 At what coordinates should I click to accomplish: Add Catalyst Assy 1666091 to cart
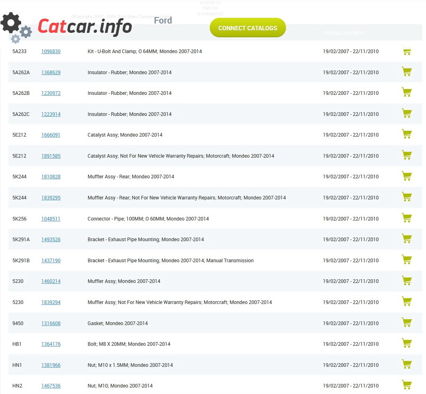click(407, 134)
